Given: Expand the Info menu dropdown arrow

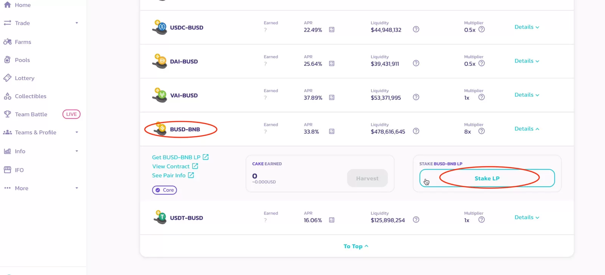Looking at the screenshot, I should click(77, 151).
